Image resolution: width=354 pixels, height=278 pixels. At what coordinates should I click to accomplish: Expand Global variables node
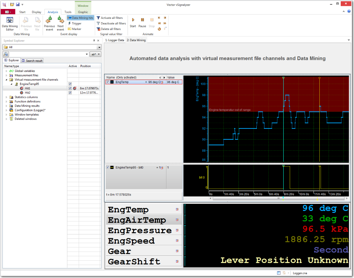point(6,71)
